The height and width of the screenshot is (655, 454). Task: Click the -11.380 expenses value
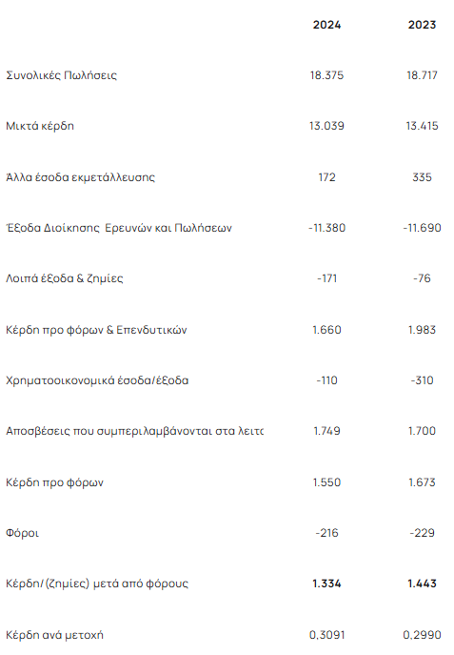(326, 228)
